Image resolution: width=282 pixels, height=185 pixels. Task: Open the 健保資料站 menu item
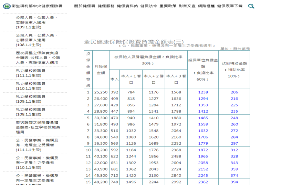(x=127, y=6)
